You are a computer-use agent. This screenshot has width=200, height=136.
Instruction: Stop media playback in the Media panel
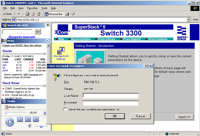pos(20,119)
